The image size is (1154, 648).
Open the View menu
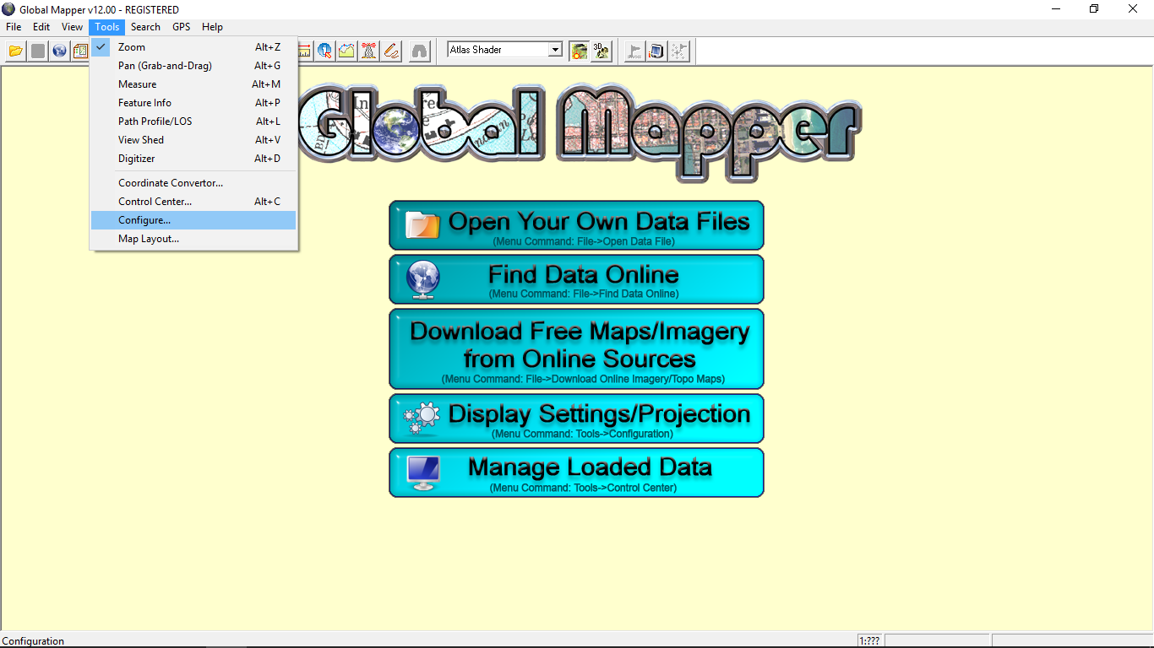coord(72,27)
